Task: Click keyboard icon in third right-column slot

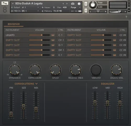Action: pyautogui.click(x=114, y=45)
